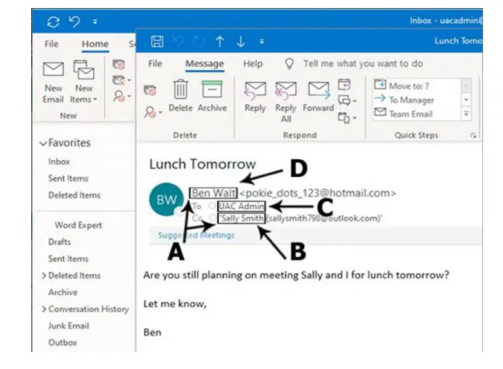Expand the Conversation History folder
The image size is (503, 369).
[44, 309]
